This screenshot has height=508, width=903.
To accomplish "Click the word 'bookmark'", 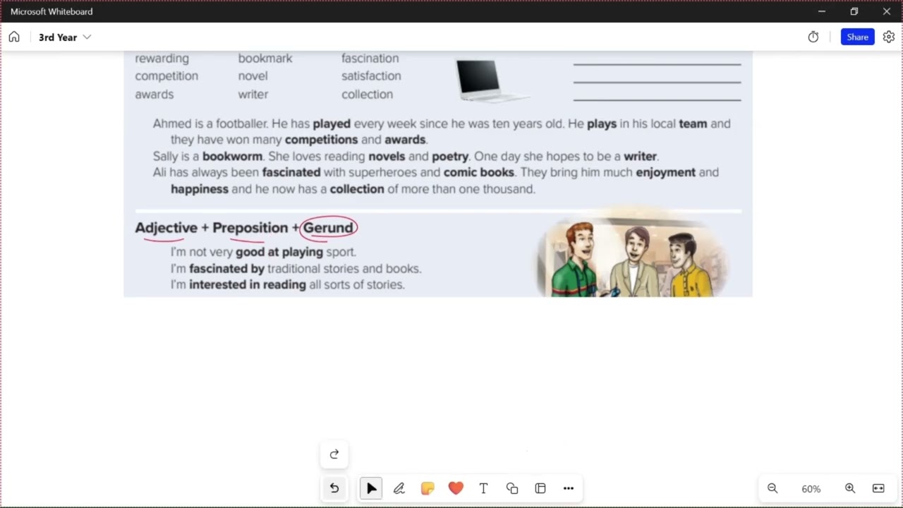I will (x=265, y=58).
